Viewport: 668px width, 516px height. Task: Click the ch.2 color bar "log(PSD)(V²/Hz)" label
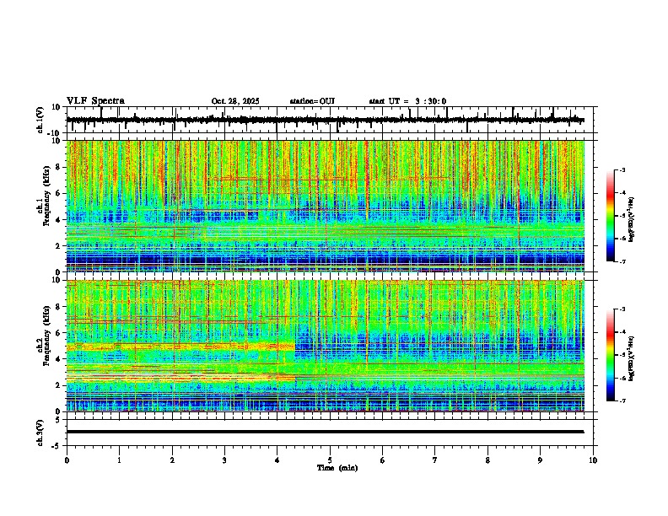pyautogui.click(x=631, y=358)
